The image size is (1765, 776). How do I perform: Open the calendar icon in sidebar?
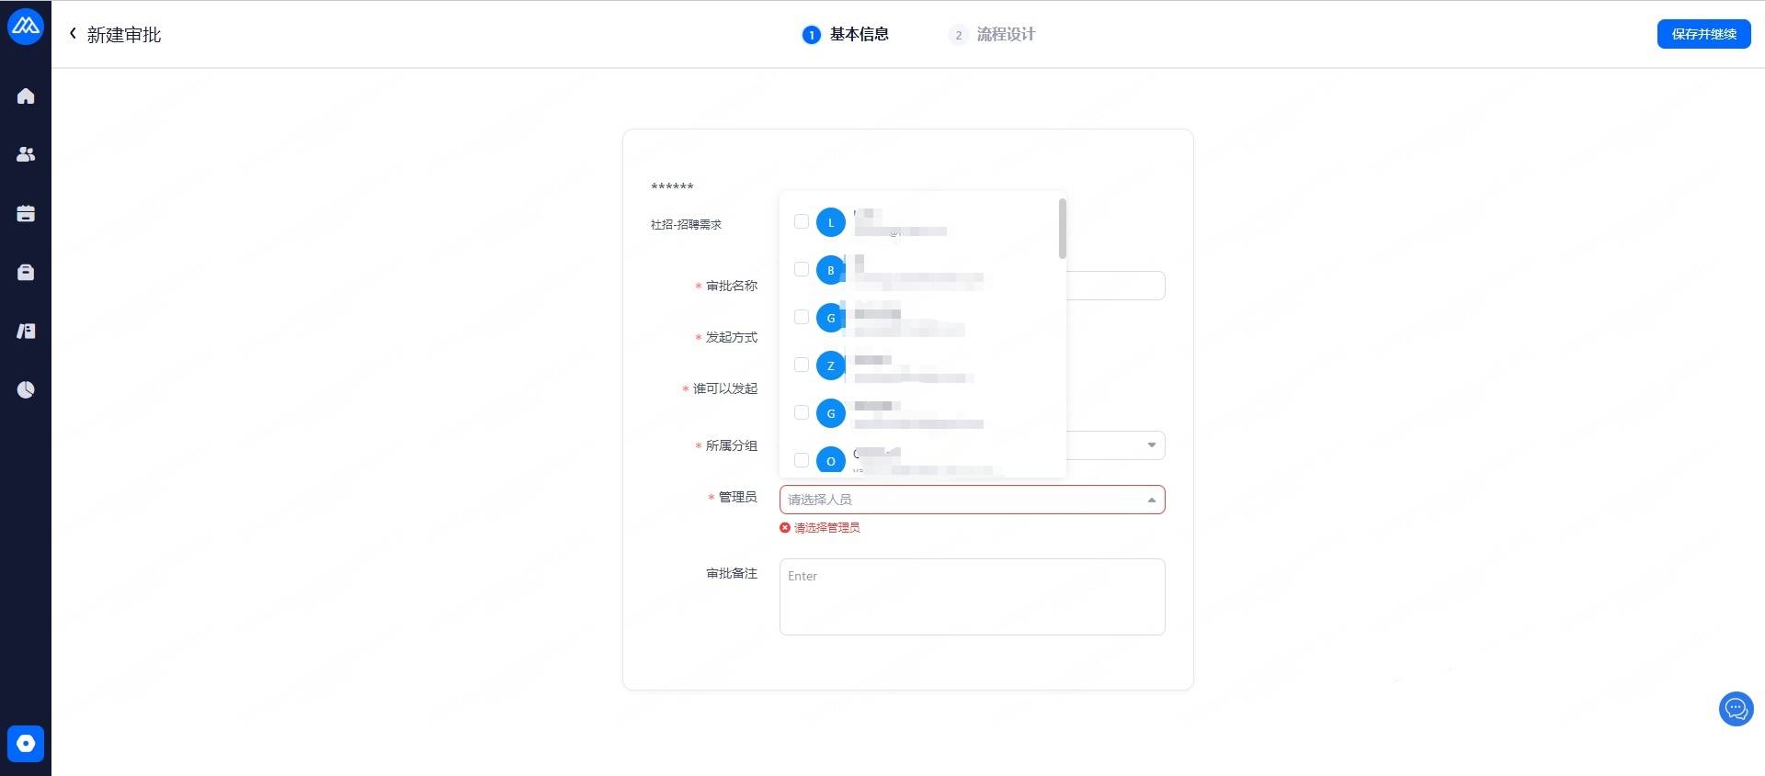pyautogui.click(x=26, y=213)
